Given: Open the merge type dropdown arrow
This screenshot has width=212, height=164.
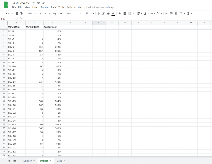Looking at the screenshot, I should point(134,13).
